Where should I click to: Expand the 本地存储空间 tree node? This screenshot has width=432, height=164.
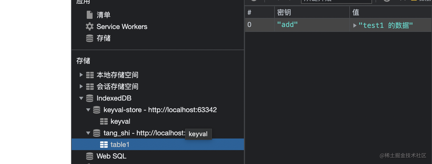point(81,75)
